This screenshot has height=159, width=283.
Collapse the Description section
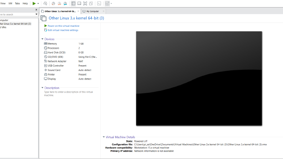(x=42, y=88)
